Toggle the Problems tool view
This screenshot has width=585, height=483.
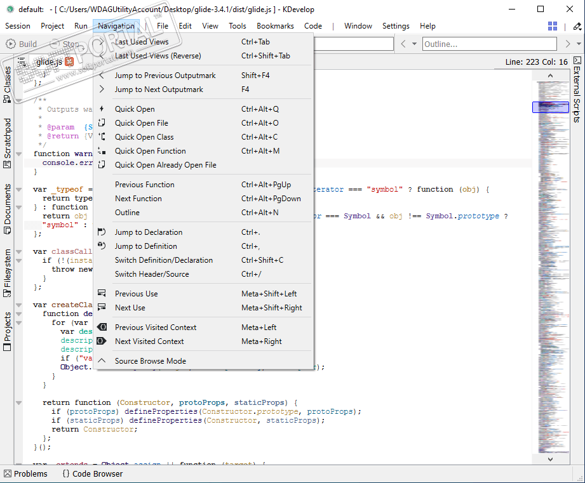tap(25, 473)
